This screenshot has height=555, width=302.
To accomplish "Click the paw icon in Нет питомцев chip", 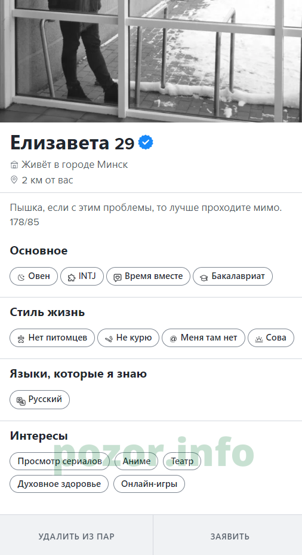I will click(x=21, y=339).
